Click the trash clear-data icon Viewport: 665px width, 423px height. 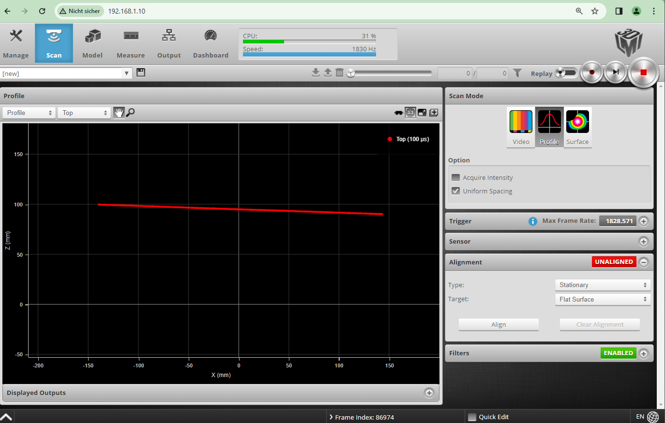339,73
